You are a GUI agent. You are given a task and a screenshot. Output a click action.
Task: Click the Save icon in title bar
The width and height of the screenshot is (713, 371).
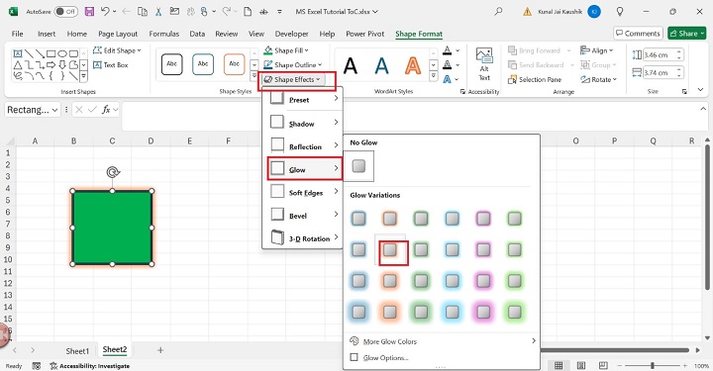[89, 11]
